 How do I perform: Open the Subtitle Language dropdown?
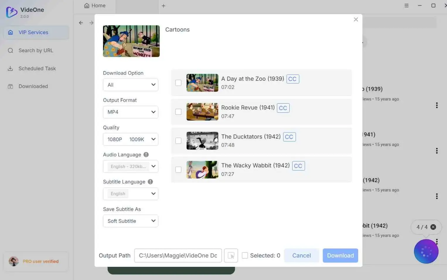point(130,194)
